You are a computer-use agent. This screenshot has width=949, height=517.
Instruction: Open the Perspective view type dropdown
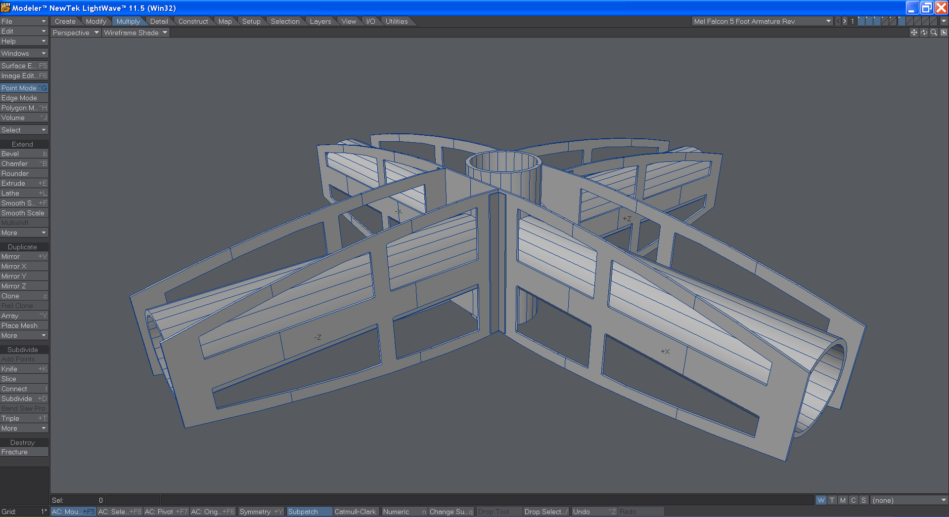[76, 33]
